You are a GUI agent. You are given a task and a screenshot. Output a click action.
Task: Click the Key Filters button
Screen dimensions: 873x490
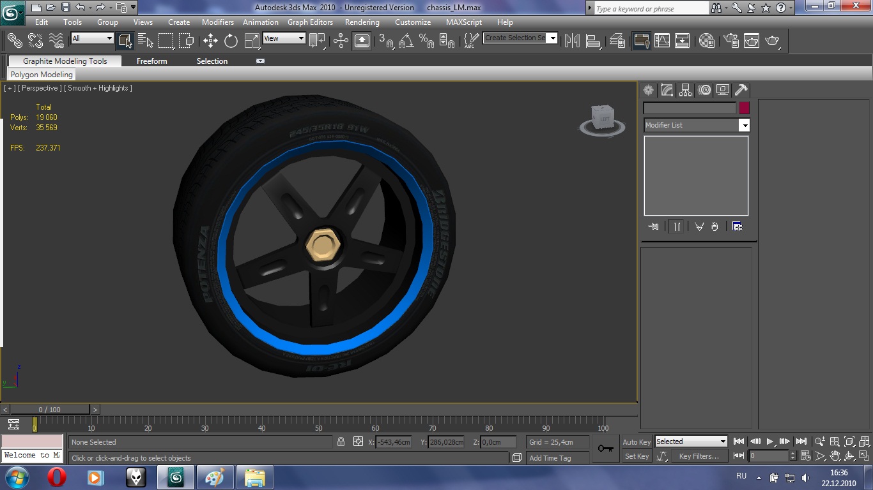coord(699,456)
